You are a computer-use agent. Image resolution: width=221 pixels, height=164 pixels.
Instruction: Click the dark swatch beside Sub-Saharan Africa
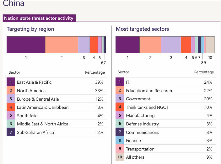pyautogui.click(x=11, y=132)
